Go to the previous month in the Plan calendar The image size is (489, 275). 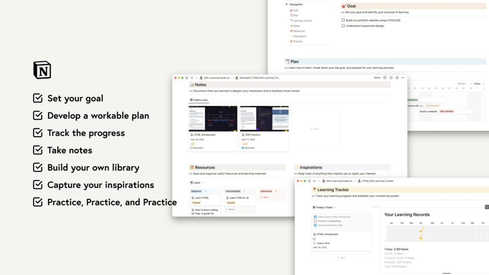click(x=471, y=84)
